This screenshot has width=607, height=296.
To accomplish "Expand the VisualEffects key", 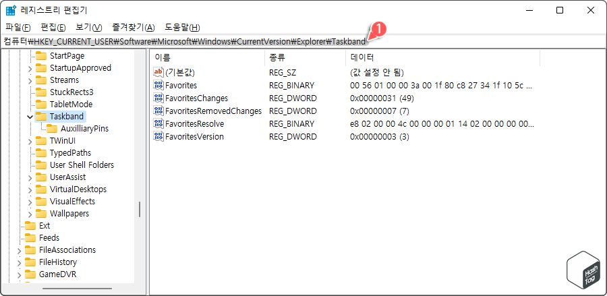I will [x=30, y=202].
